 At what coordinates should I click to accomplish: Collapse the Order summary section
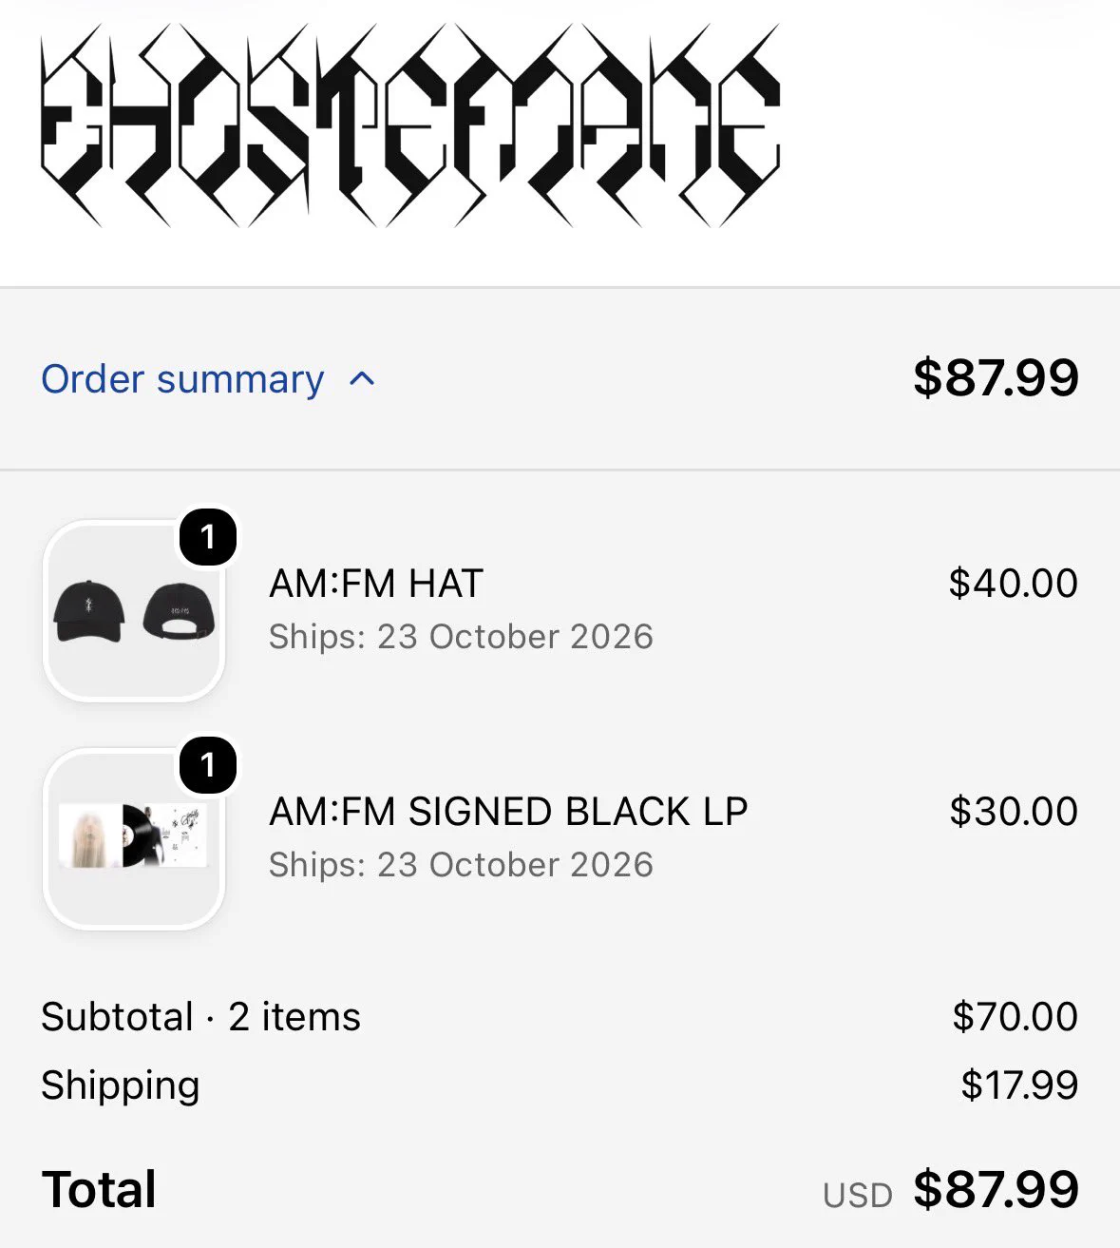pos(209,379)
